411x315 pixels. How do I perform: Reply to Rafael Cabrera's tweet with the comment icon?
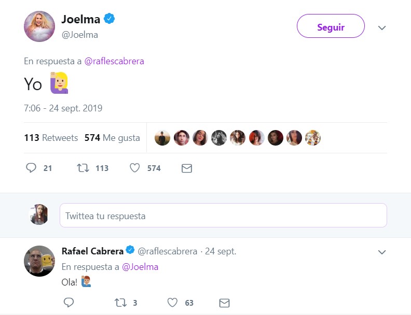(68, 303)
